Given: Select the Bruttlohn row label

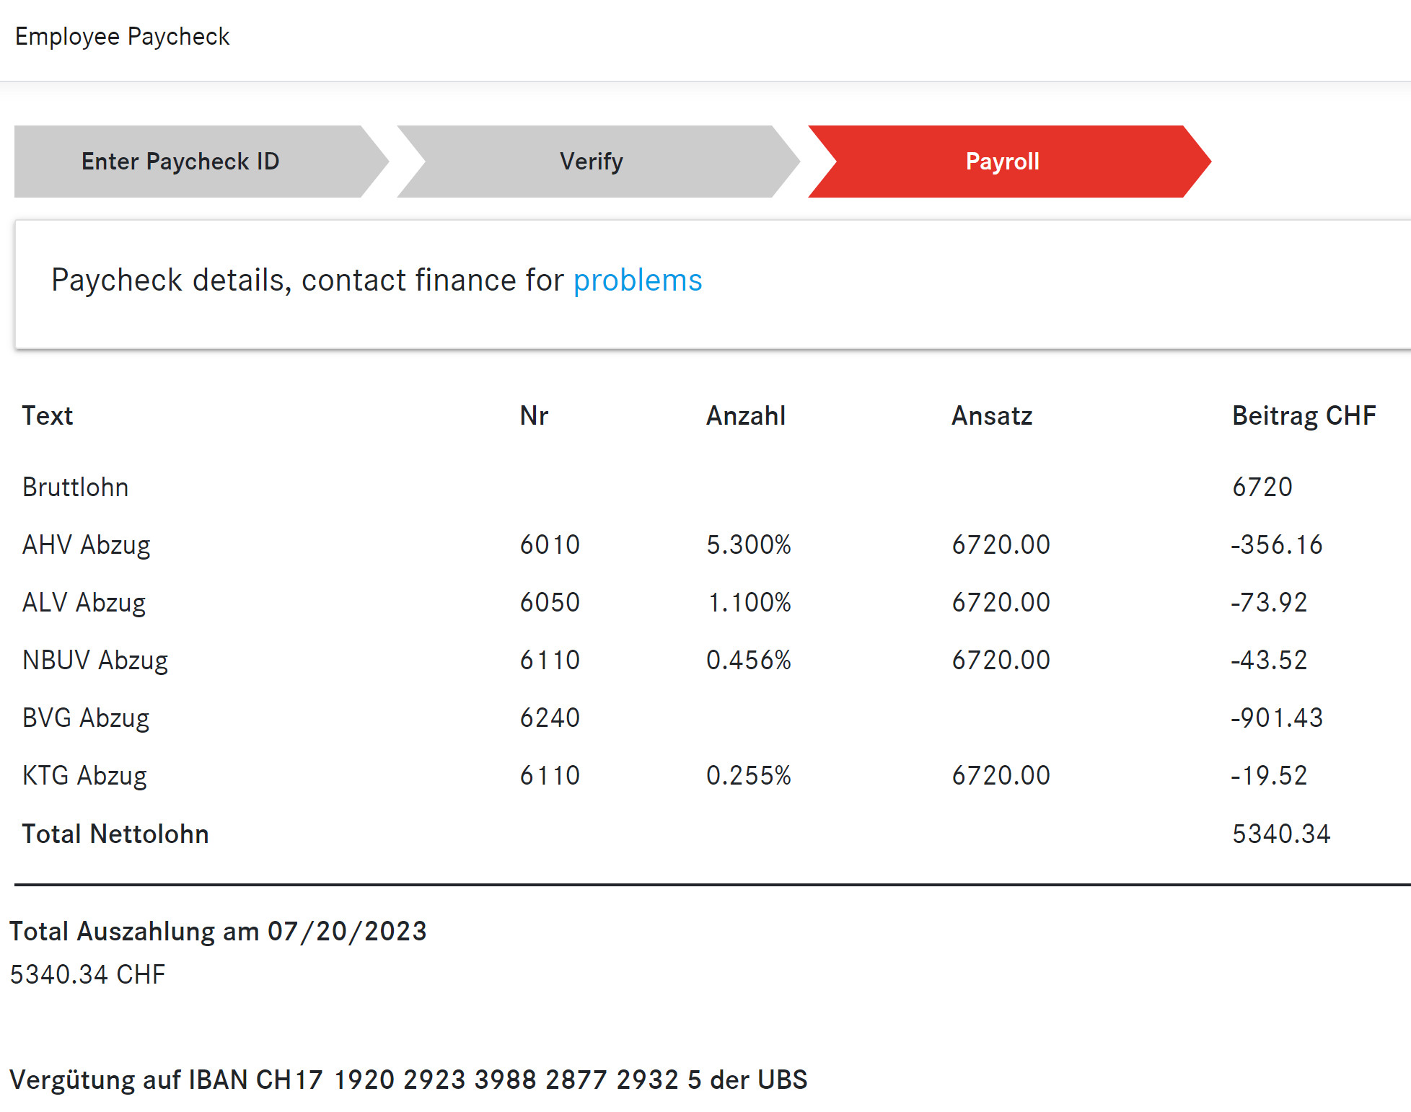Looking at the screenshot, I should point(76,487).
